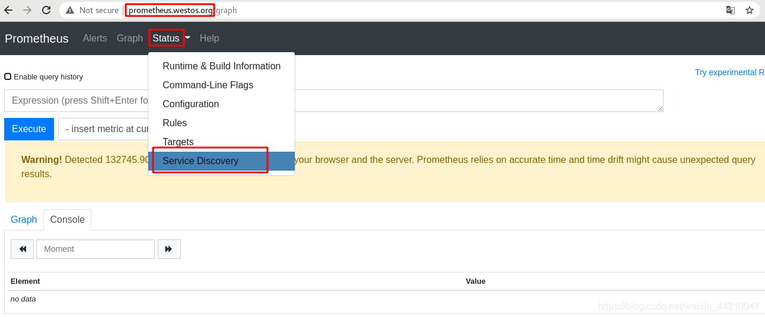Viewport: 765px width, 317px height.
Task: Click the 'Enable query history' label text
Action: point(48,77)
